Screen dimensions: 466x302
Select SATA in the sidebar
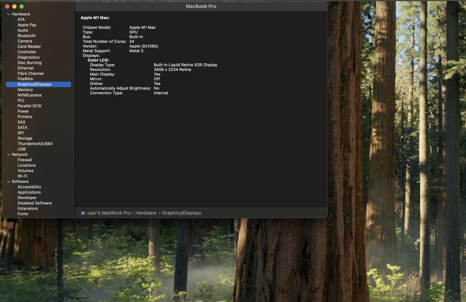tap(22, 128)
